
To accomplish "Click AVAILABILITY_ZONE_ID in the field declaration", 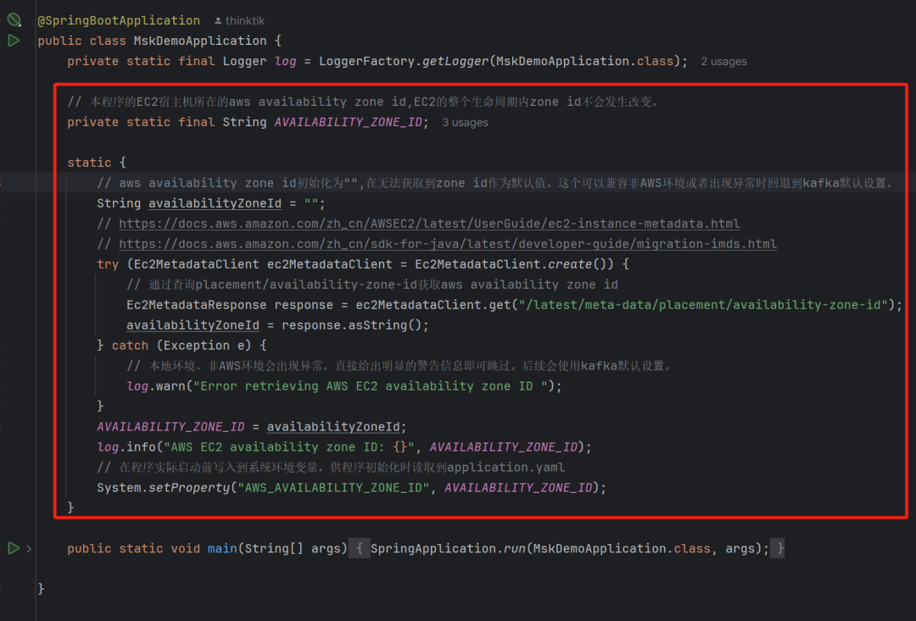I will tap(349, 122).
